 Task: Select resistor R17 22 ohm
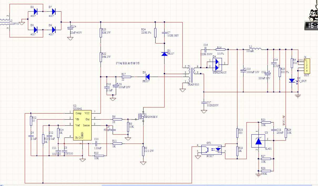pyautogui.click(x=126, y=77)
